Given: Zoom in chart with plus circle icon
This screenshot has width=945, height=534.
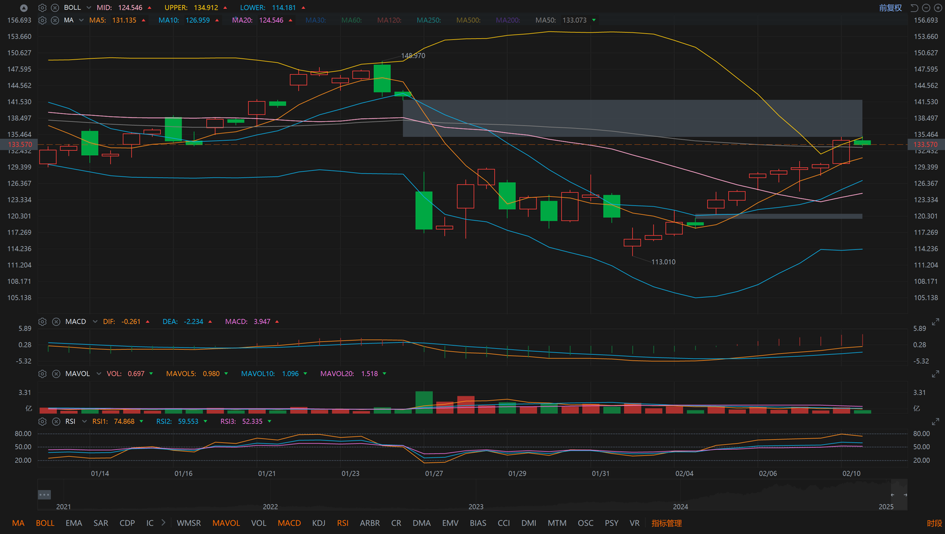Looking at the screenshot, I should tap(938, 8).
